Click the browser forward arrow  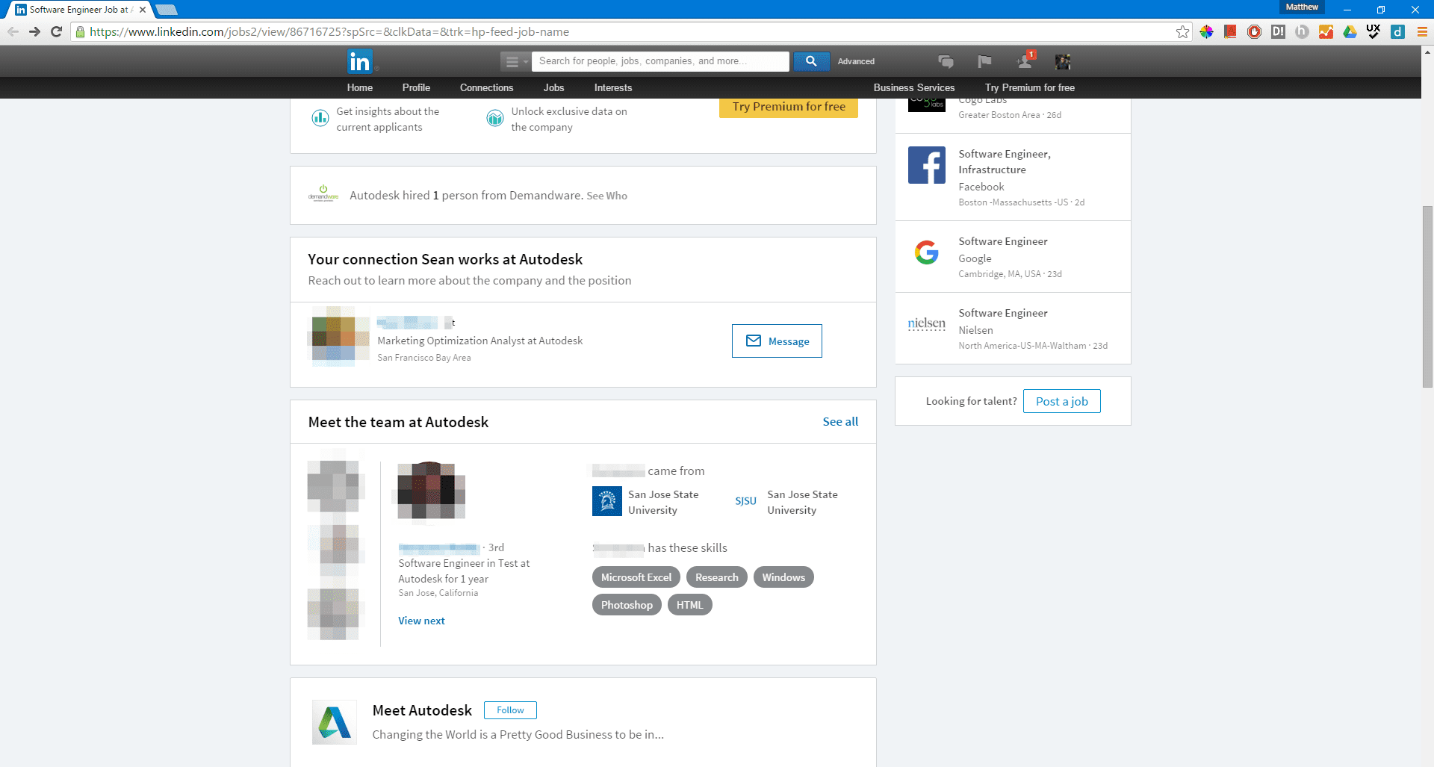pyautogui.click(x=34, y=31)
